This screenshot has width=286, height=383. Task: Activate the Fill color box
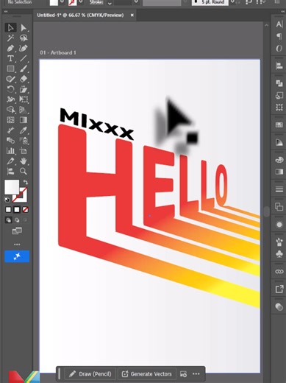tap(12, 187)
